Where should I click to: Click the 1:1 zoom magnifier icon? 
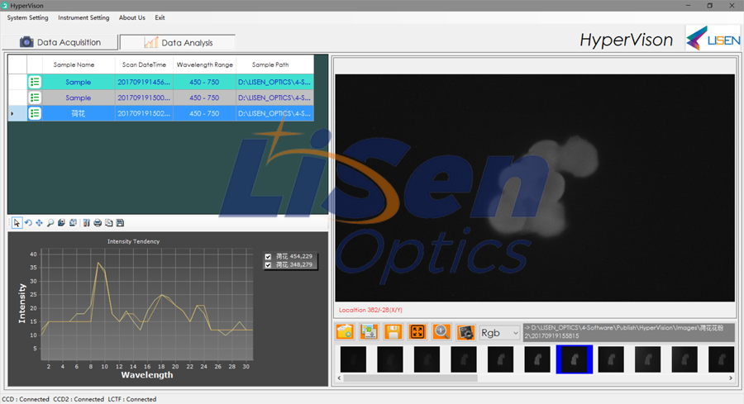[x=441, y=332]
